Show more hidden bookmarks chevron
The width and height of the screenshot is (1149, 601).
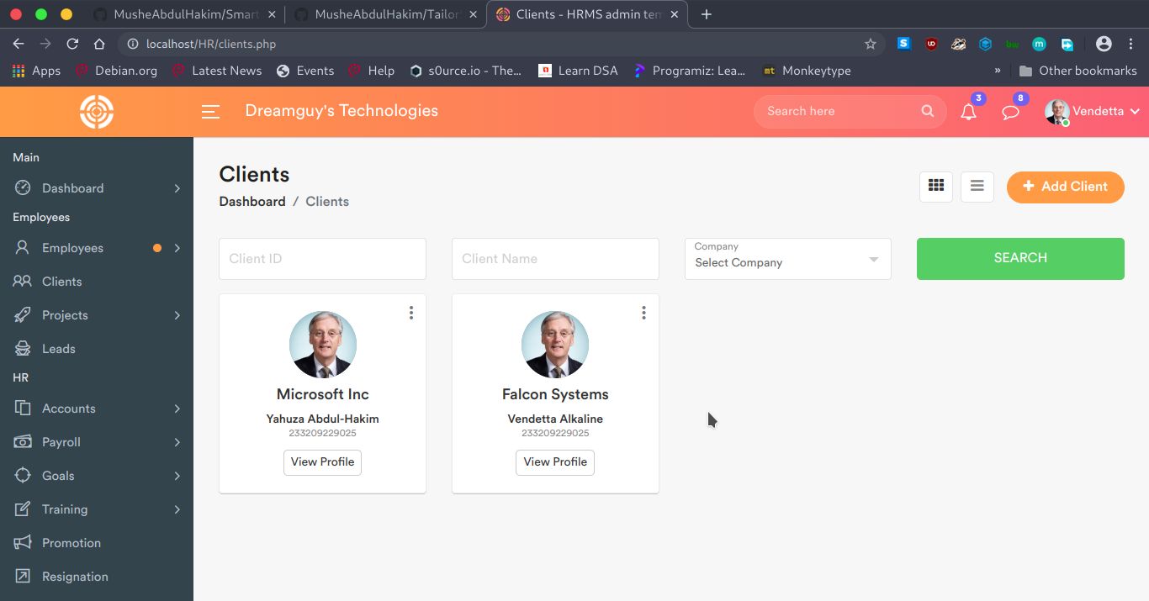point(998,71)
